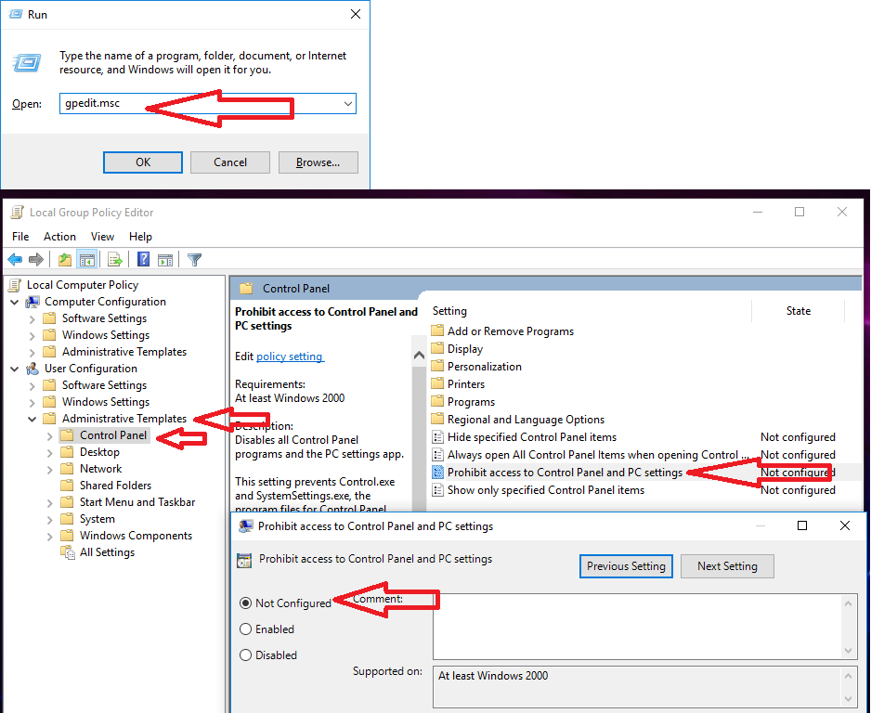This screenshot has width=871, height=713.
Task: Maximize the policy setting dialog
Action: (x=802, y=525)
